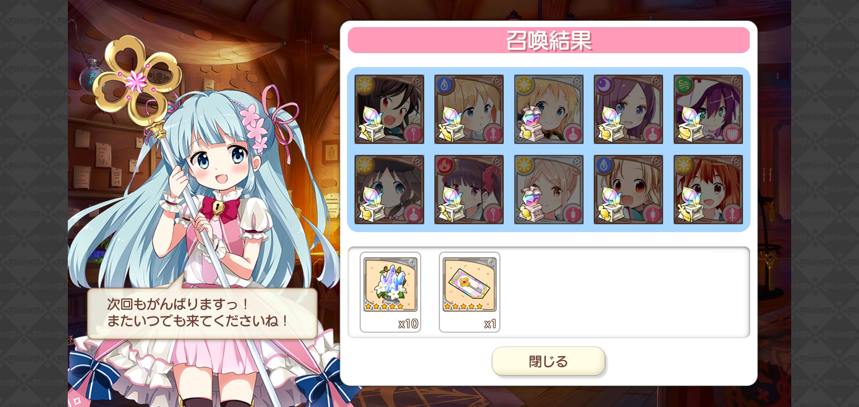Viewport: 859px width, 407px height.
Task: Select the bottom-row water-element blonde character card
Action: 628,190
